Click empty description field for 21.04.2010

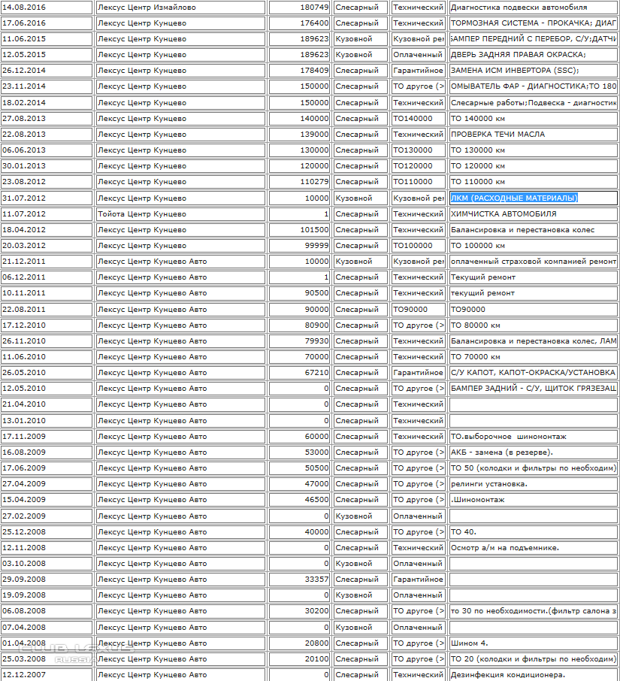pos(533,404)
